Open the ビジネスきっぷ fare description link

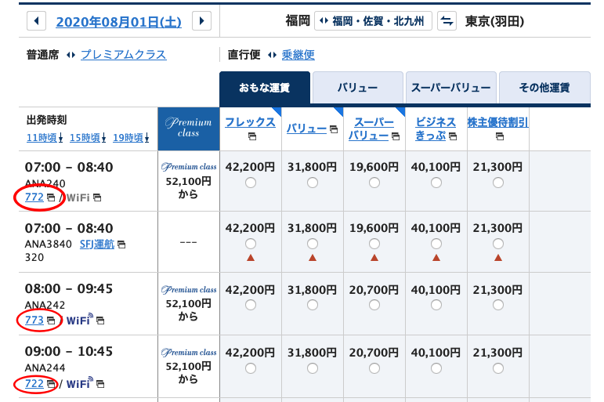click(436, 129)
